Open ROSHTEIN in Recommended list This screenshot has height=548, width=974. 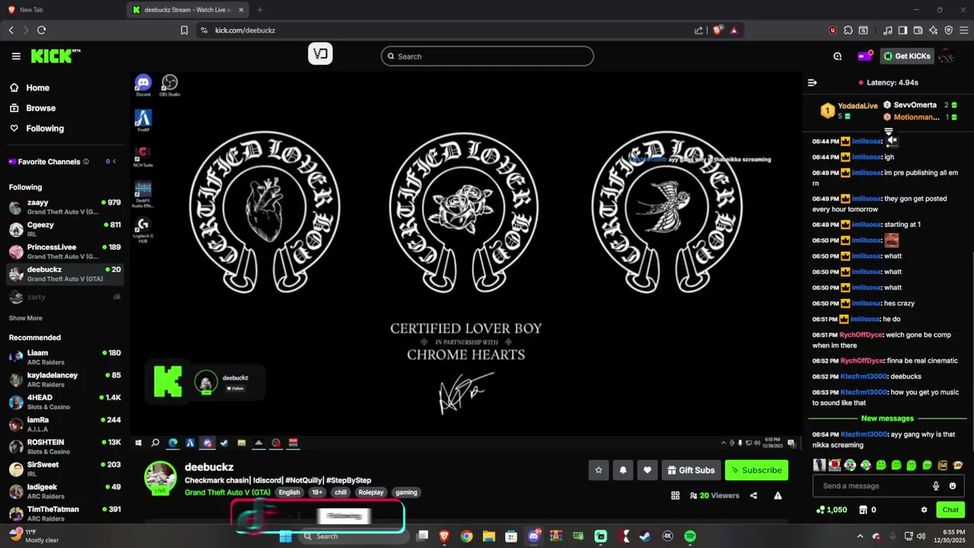(65, 447)
